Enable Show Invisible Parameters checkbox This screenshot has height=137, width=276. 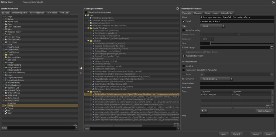click(86, 12)
